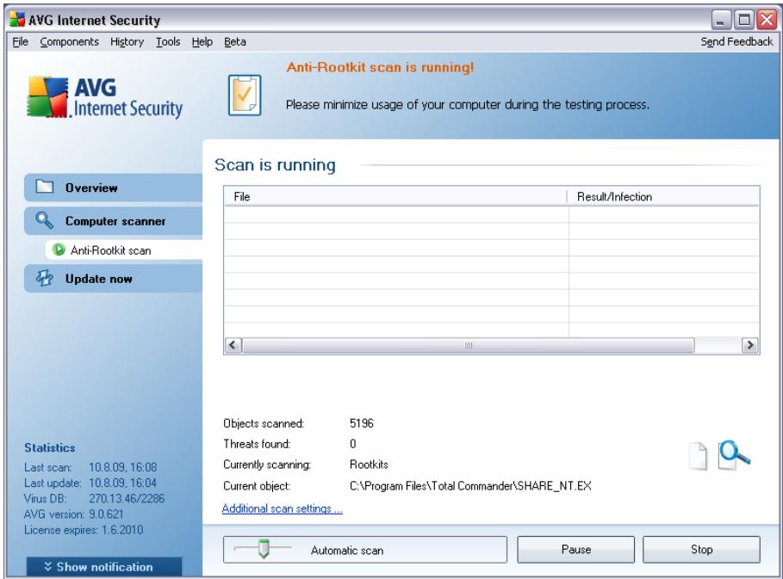Open the Help menu
783x579 pixels.
tap(202, 42)
